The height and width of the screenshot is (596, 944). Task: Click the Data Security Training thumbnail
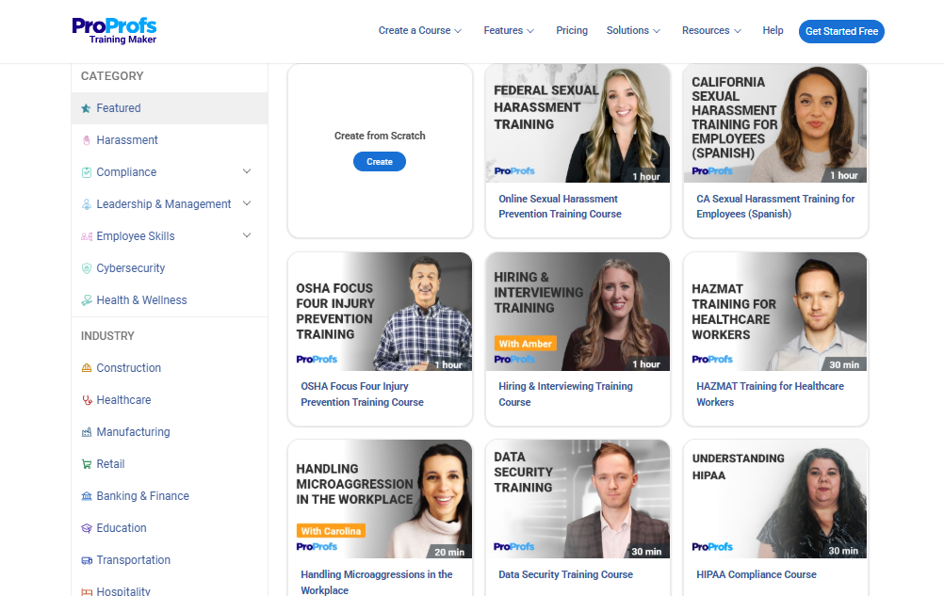[578, 499]
